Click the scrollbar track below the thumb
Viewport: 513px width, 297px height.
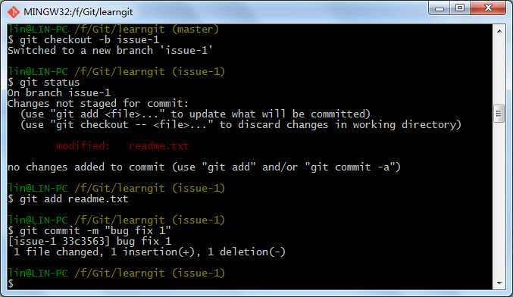499,199
